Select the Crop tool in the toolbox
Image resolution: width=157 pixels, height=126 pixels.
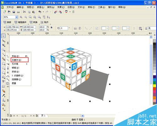coord(3,45)
